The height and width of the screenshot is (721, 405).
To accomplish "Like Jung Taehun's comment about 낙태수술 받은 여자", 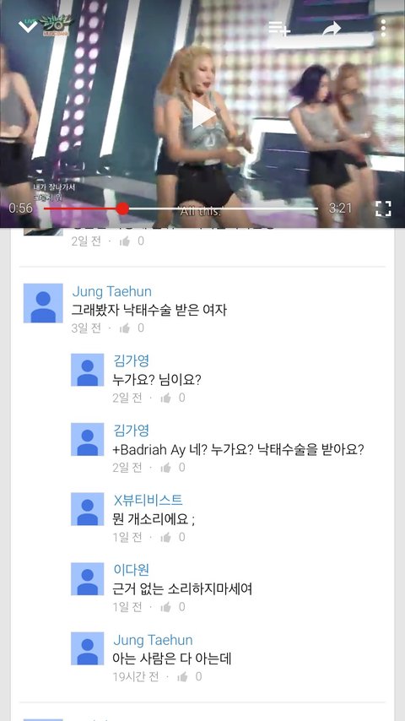I will click(125, 328).
